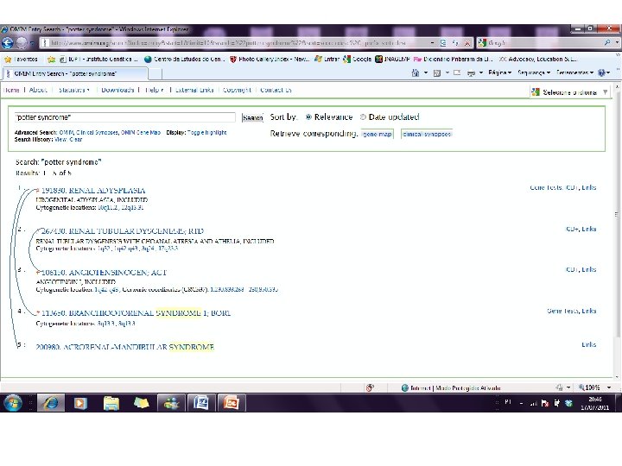Click the browser address bar URL

tap(234, 43)
